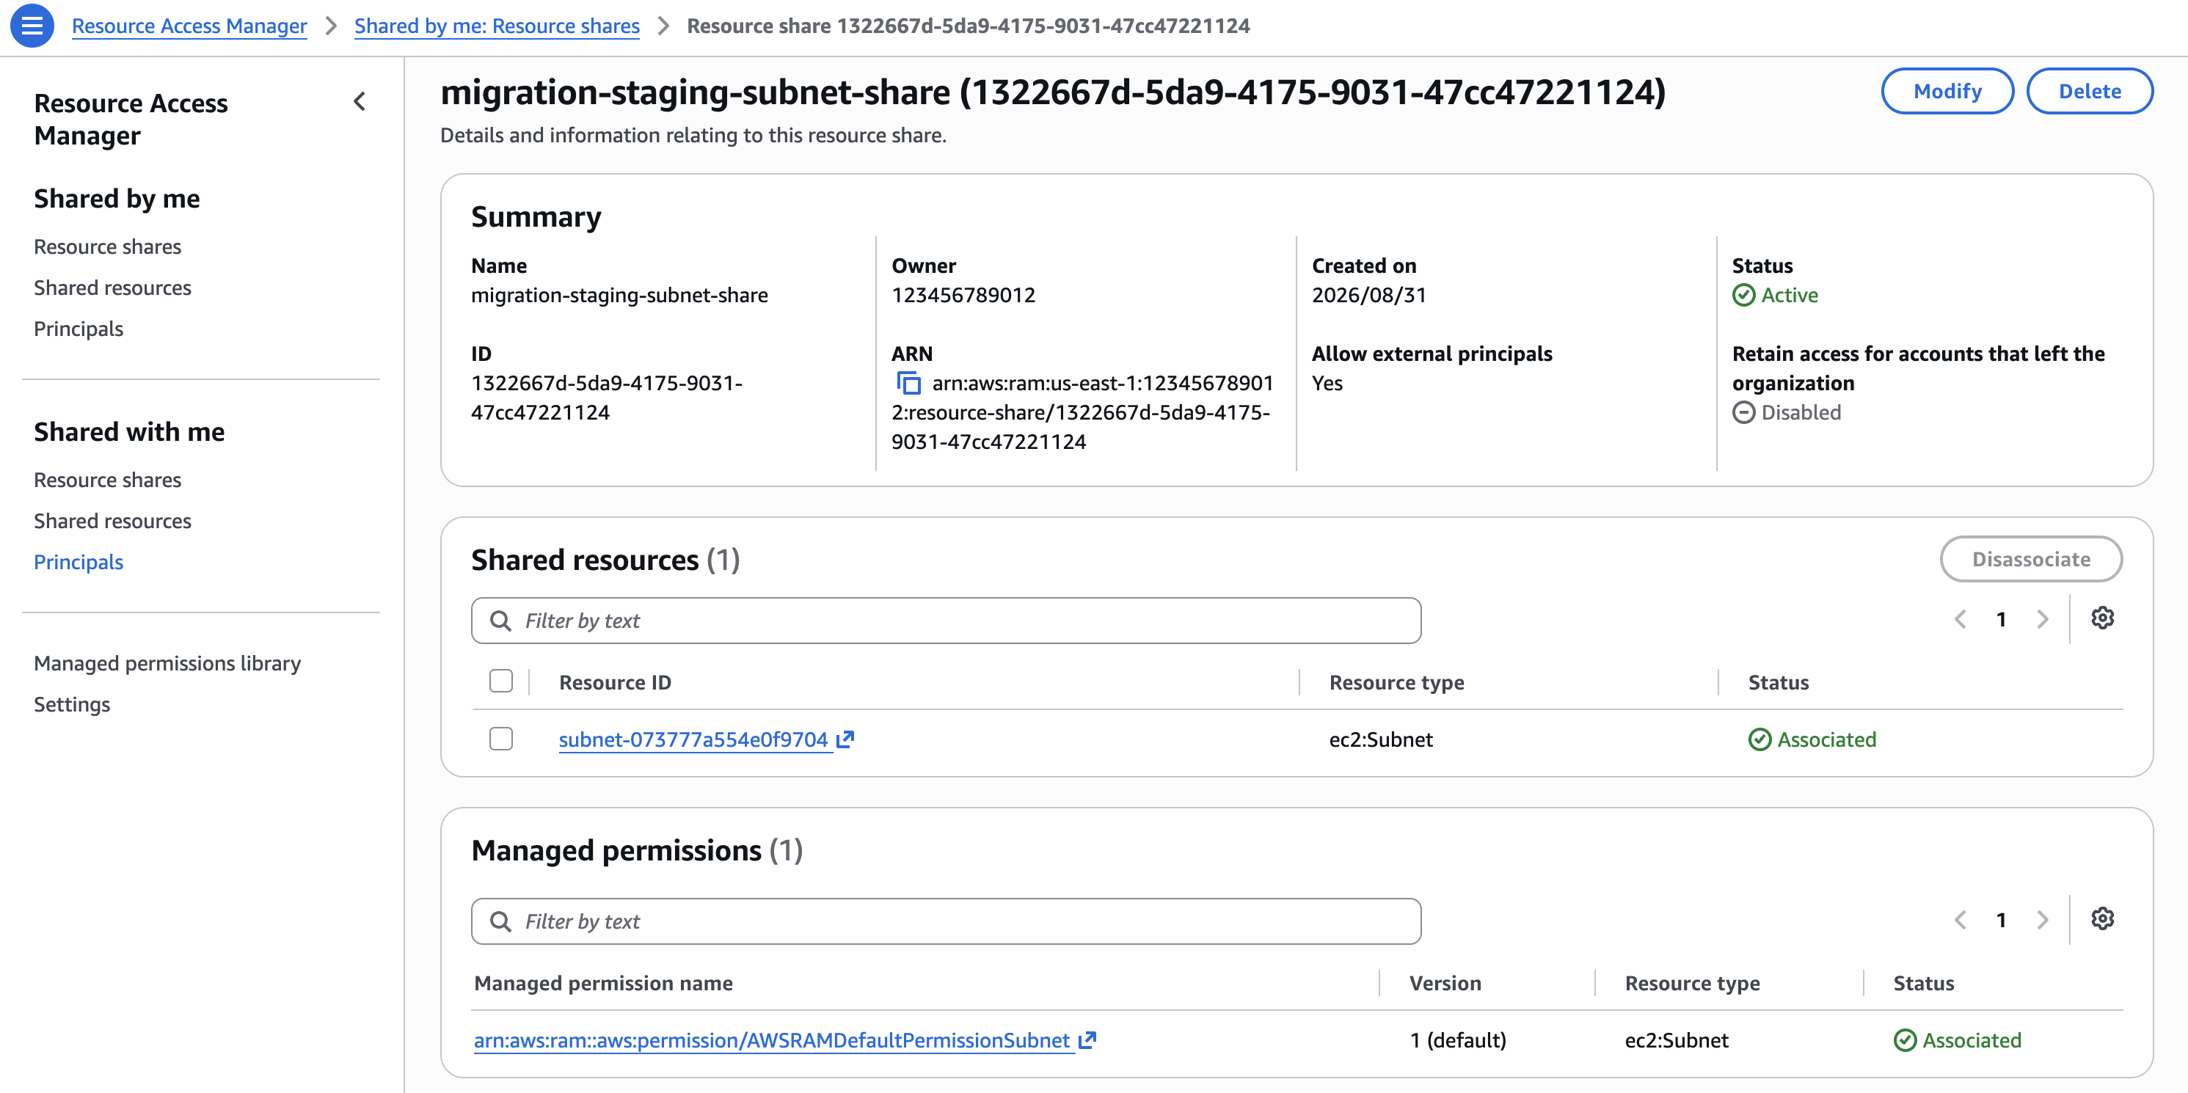Click the Delete button
The width and height of the screenshot is (2188, 1093).
[x=2090, y=91]
